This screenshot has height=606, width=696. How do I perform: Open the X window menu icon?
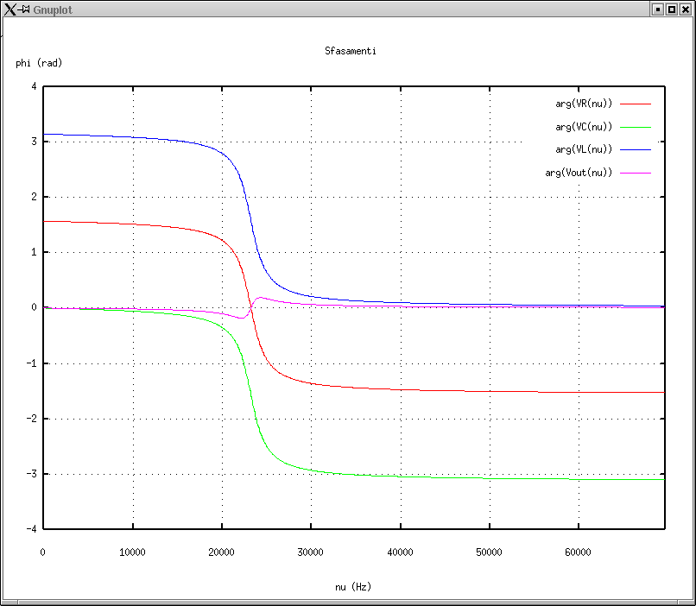[9, 9]
